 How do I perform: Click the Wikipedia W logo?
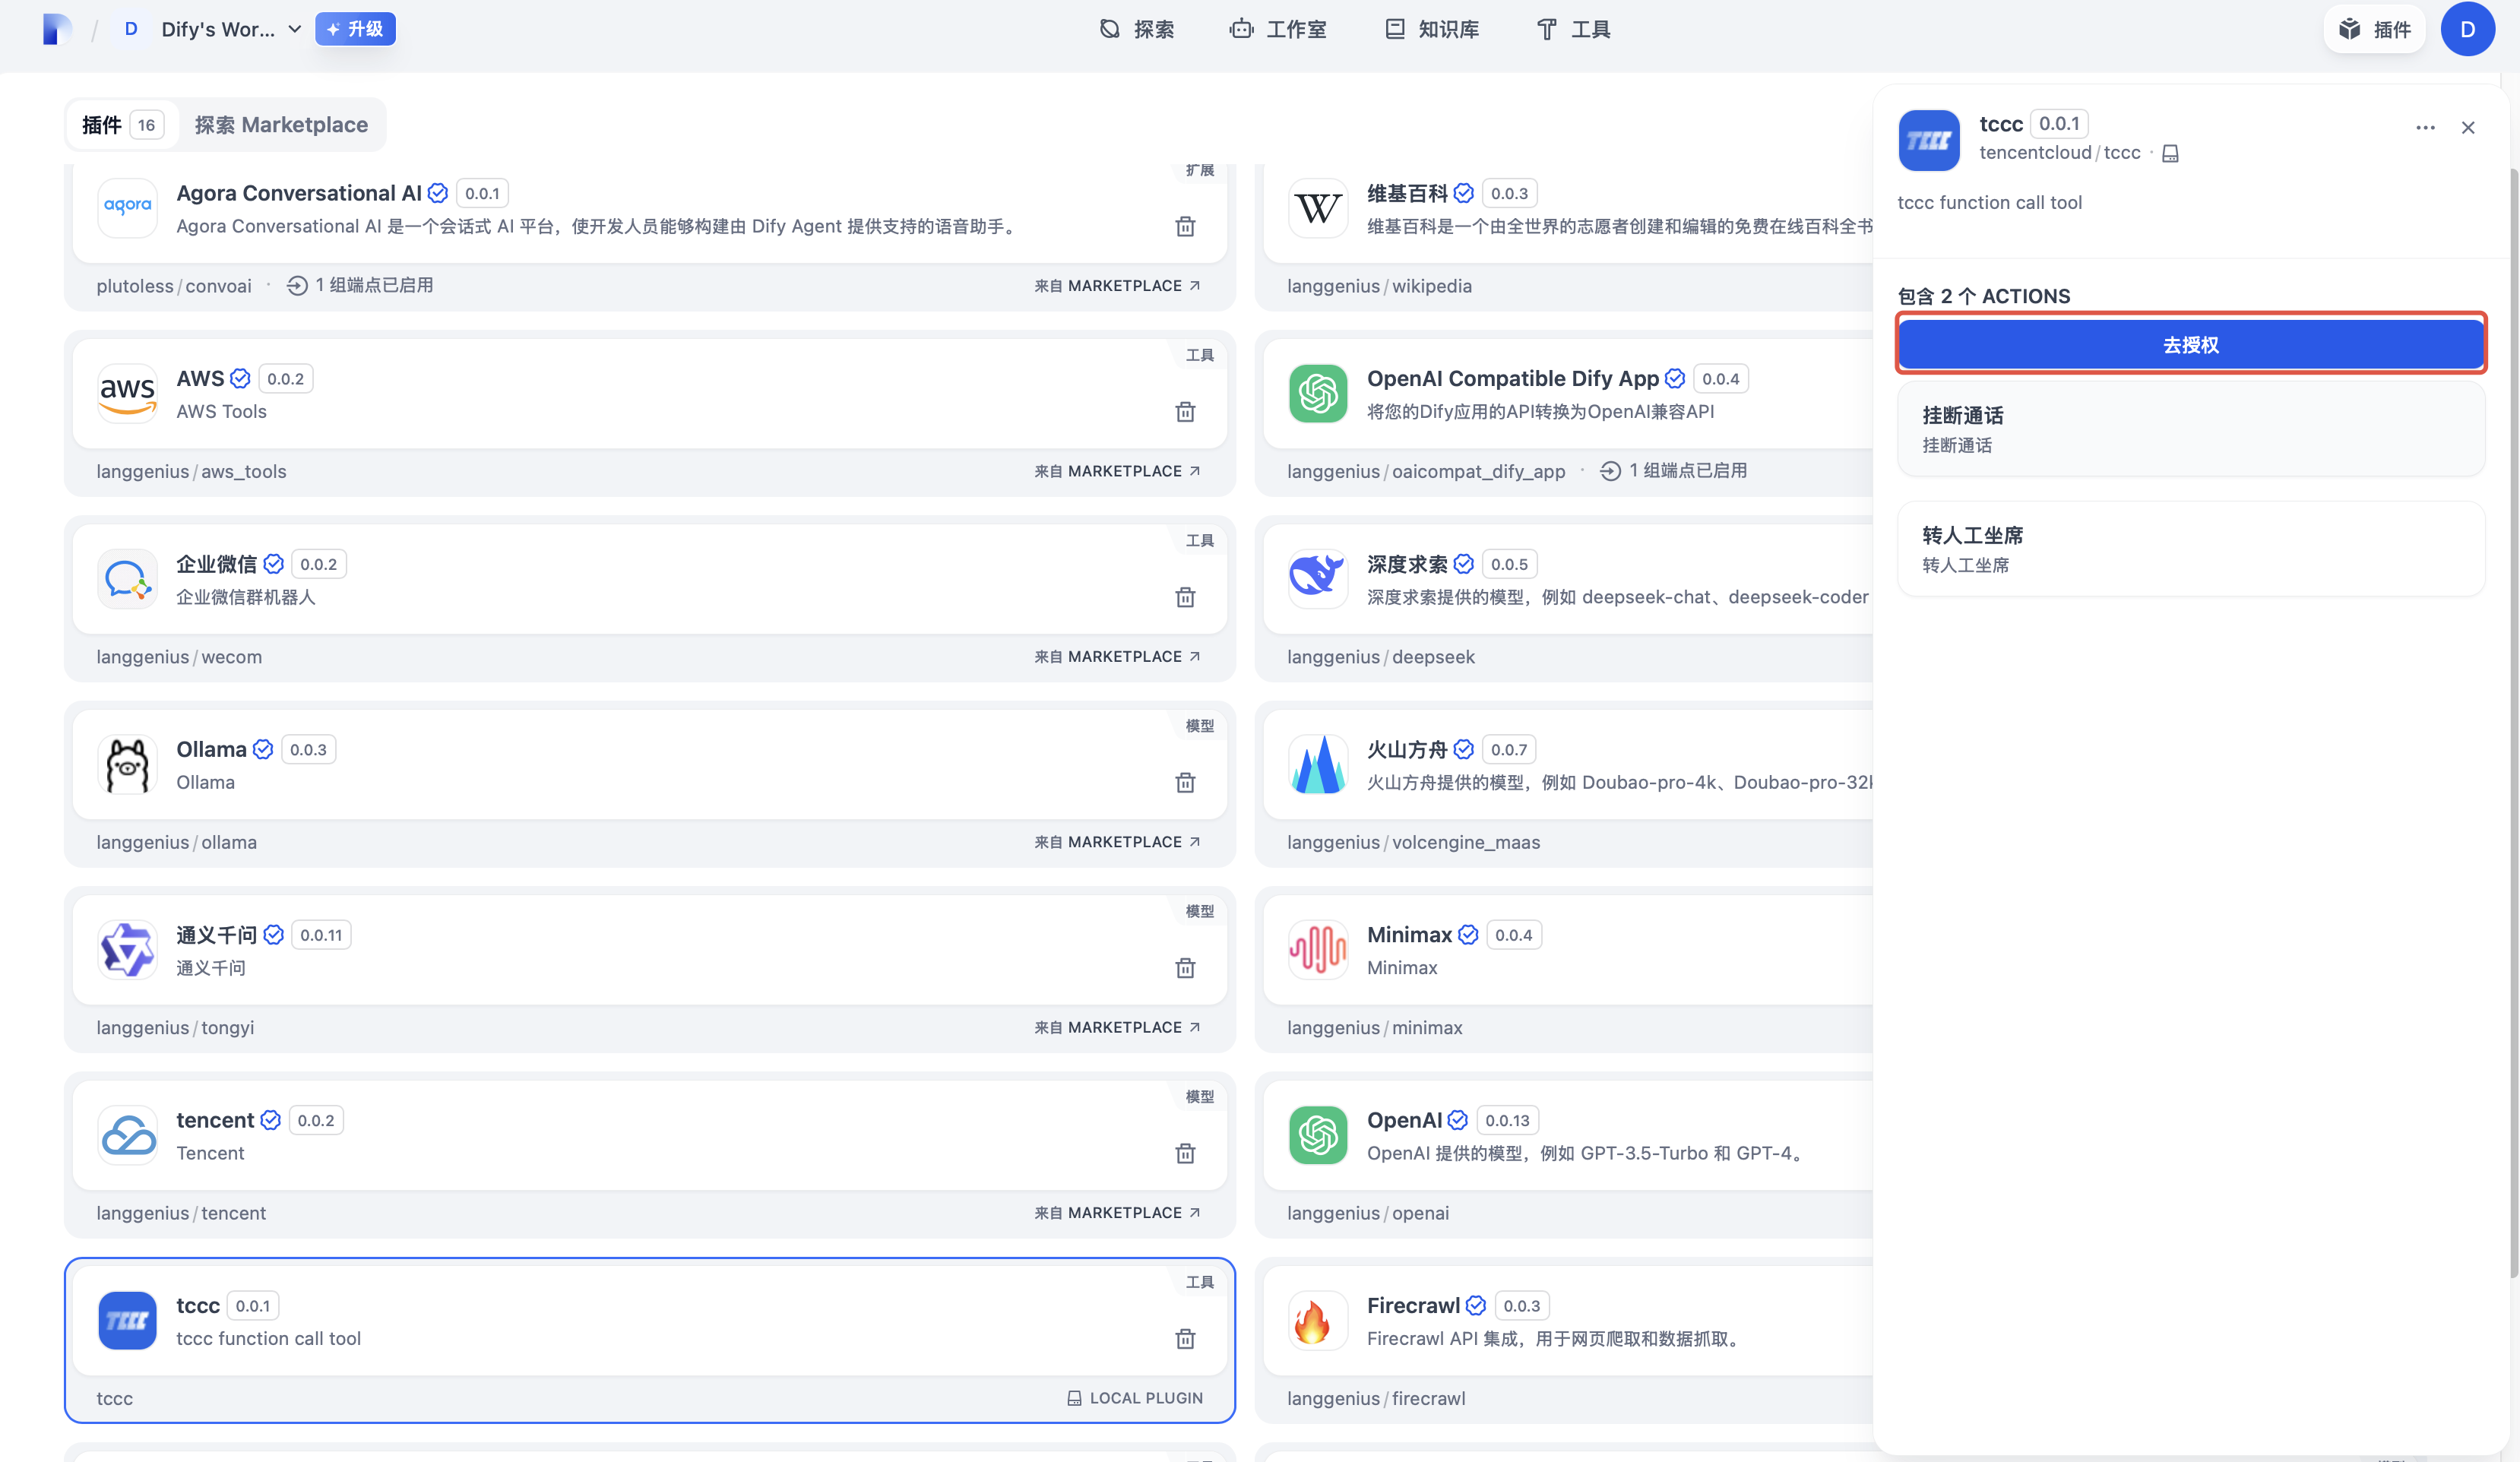(1318, 208)
